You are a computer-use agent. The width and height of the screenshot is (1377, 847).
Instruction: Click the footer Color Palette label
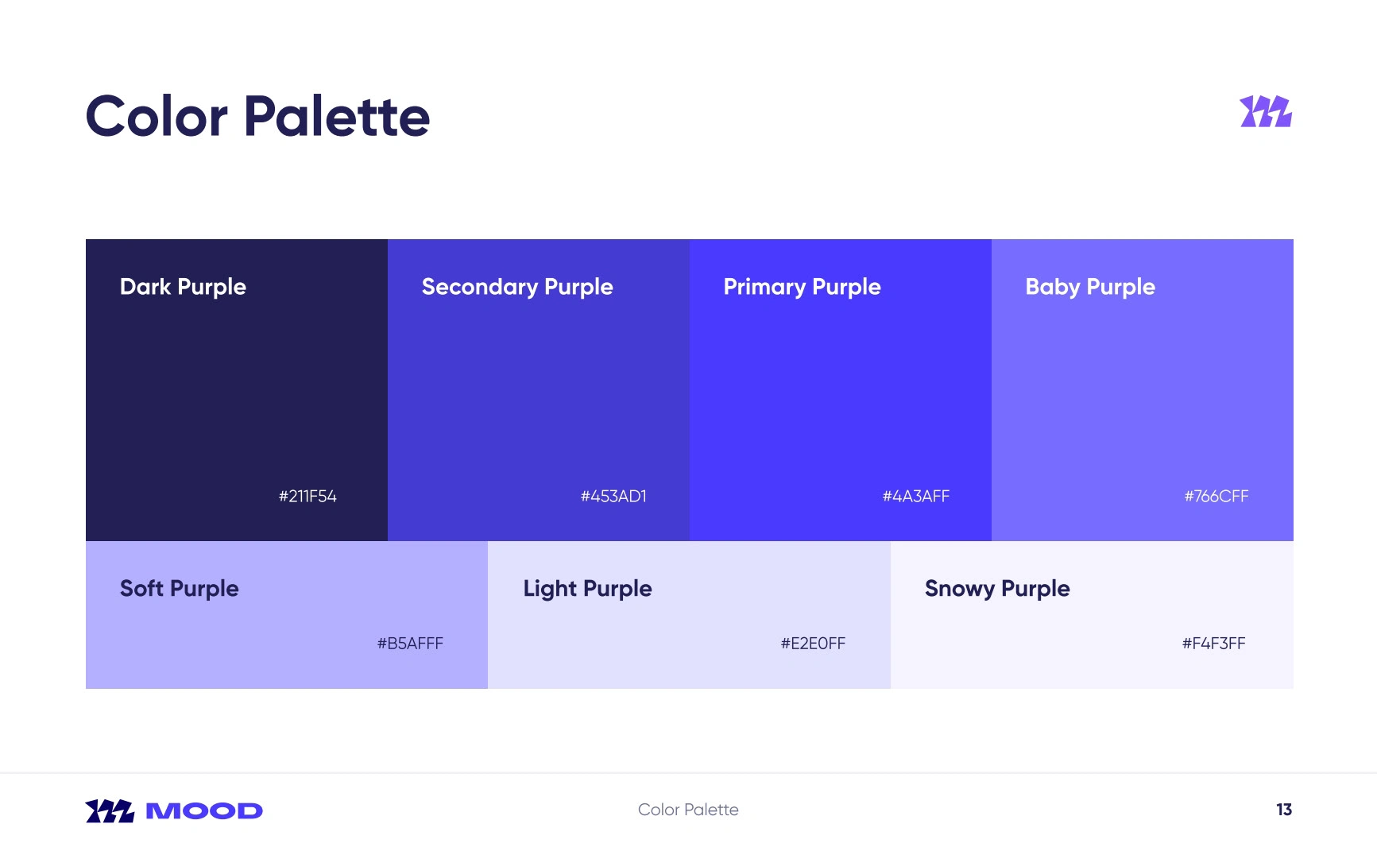[688, 810]
